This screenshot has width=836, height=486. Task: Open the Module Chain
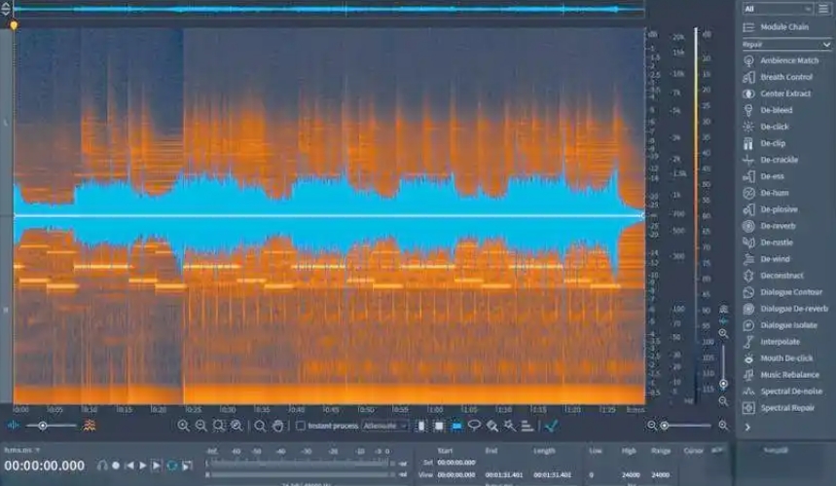click(x=784, y=26)
